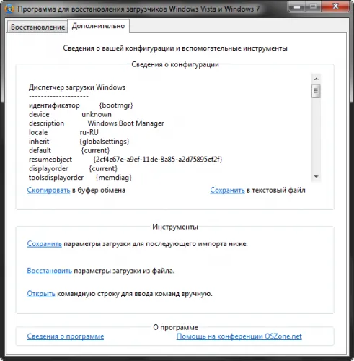
Task: Click the {current} displayorder value
Action: click(103, 168)
